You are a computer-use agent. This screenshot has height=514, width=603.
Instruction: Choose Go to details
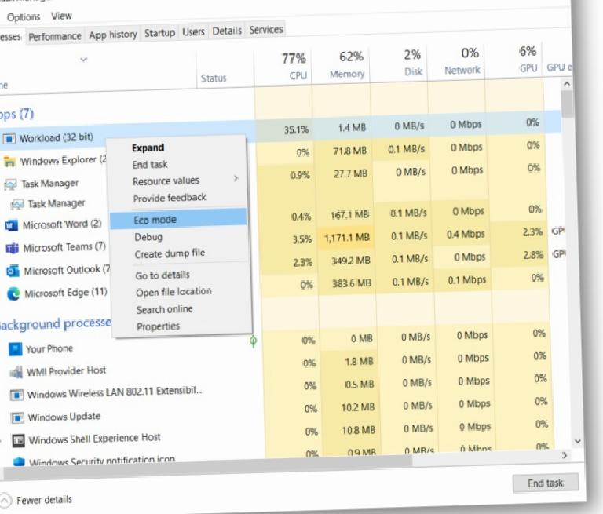pos(163,275)
